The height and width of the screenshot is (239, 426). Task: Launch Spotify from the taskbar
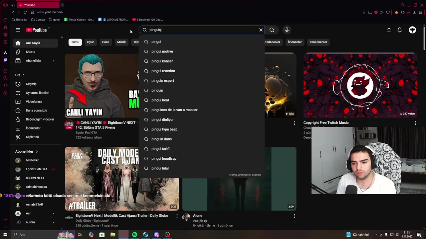(x=134, y=235)
